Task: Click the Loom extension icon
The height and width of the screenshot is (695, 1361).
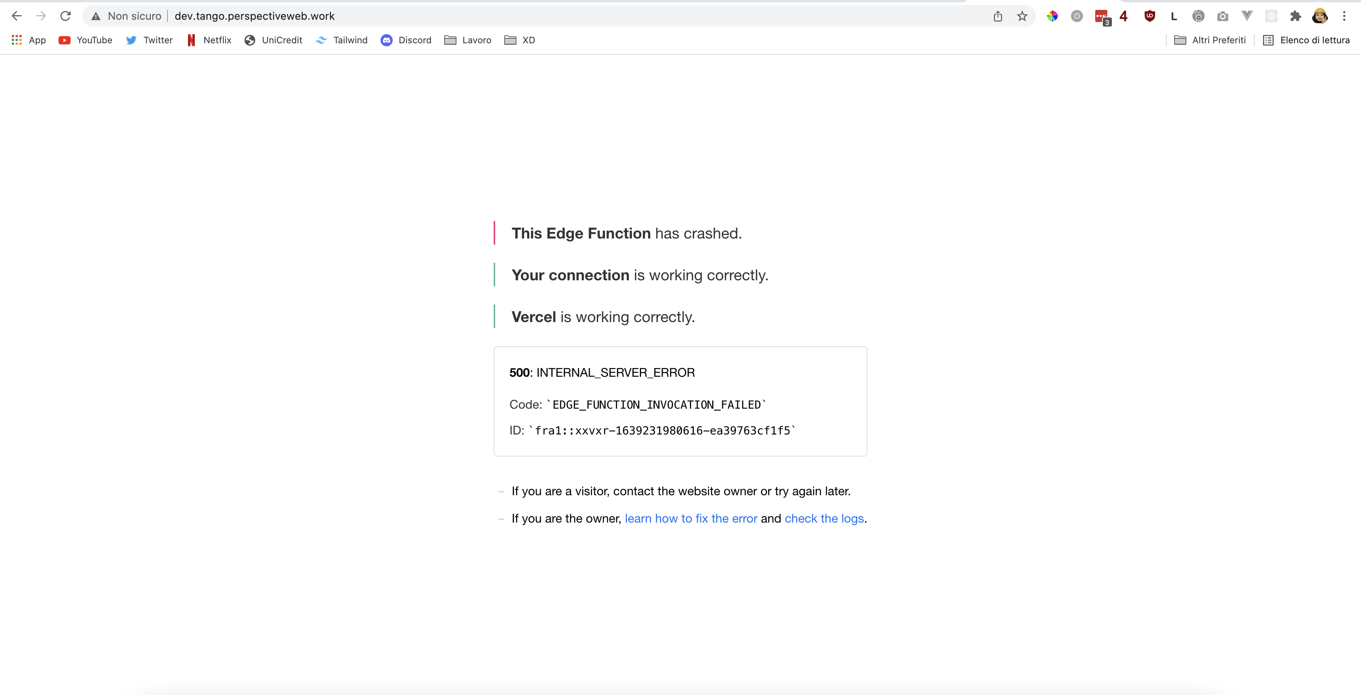Action: (1173, 16)
